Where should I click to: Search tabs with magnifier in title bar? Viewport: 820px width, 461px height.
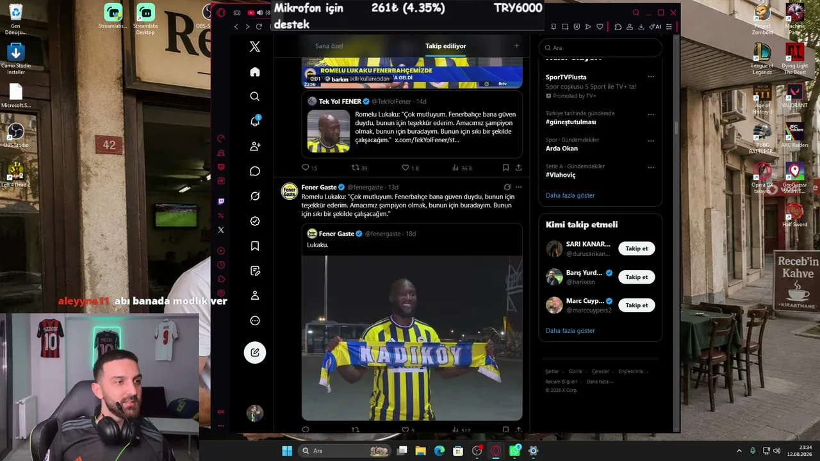(x=636, y=13)
